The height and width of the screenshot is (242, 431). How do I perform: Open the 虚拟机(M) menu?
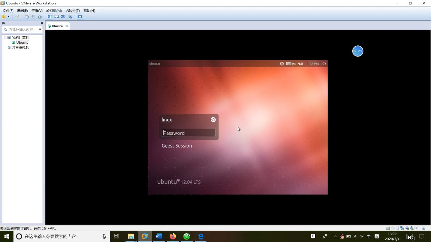coord(54,10)
